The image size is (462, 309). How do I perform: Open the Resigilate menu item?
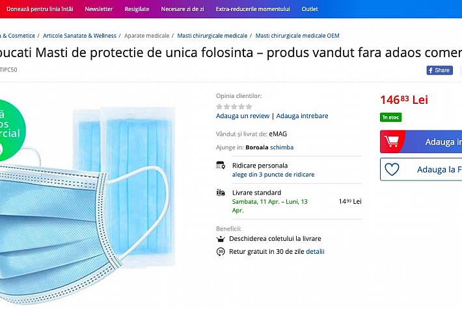tap(137, 9)
